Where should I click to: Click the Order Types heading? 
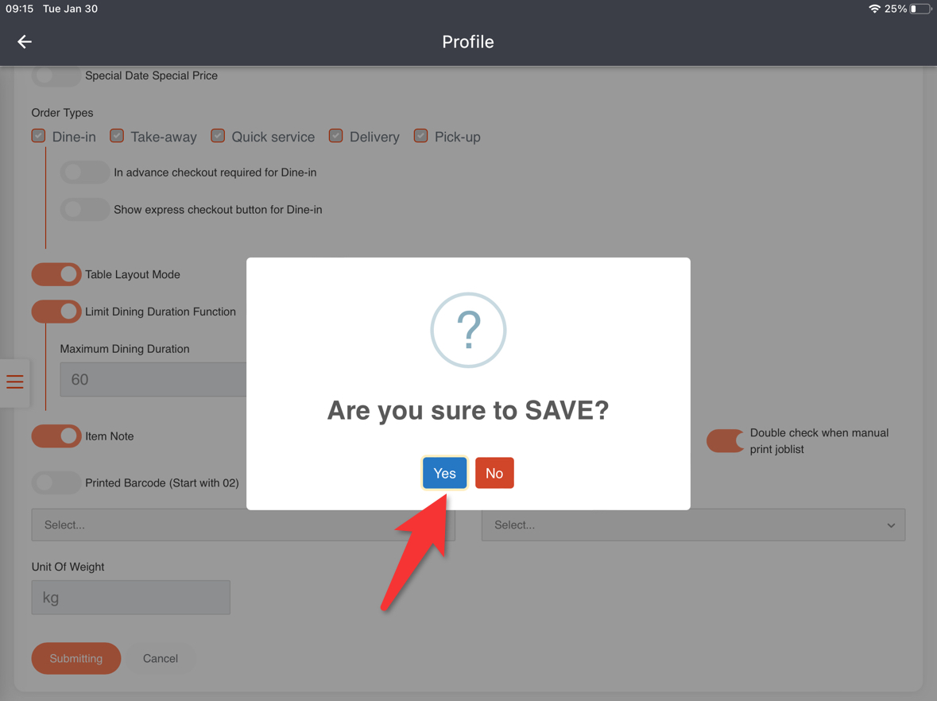[x=62, y=112]
